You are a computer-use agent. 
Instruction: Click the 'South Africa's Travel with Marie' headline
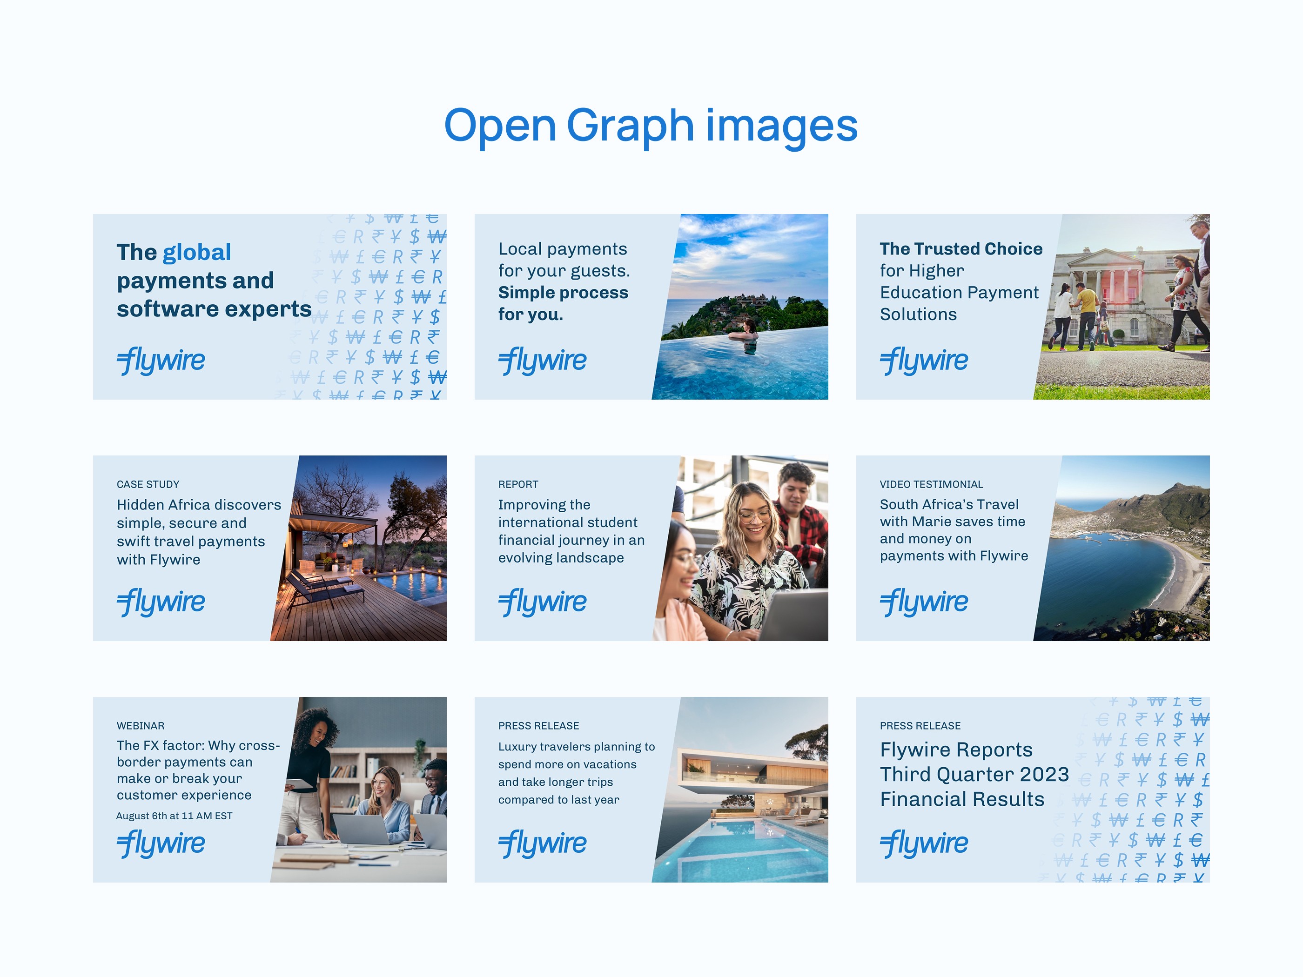(954, 530)
